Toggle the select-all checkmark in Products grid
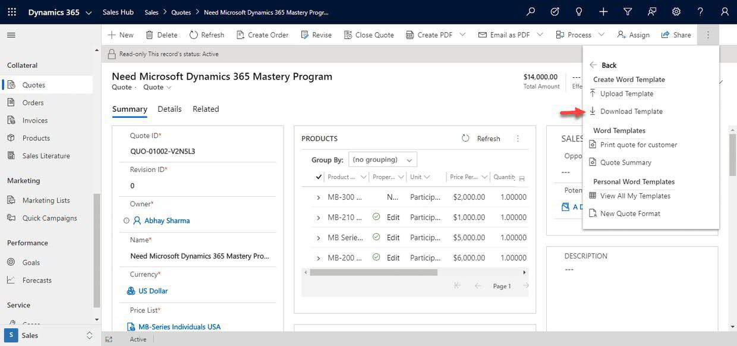The width and height of the screenshot is (737, 346). click(x=319, y=177)
